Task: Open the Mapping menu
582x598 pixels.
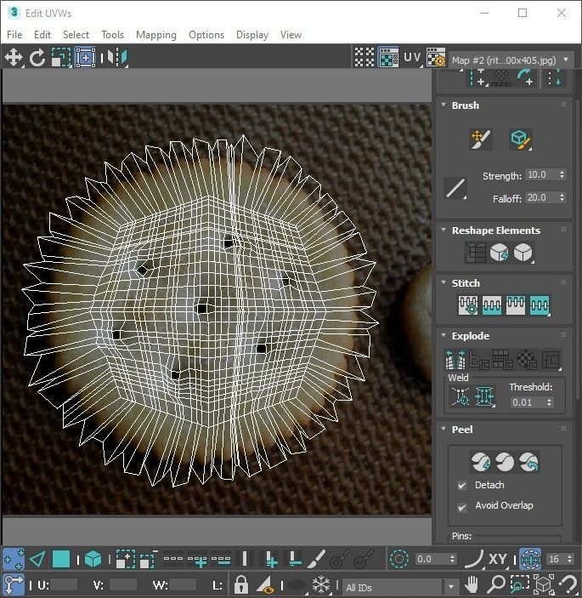Action: pos(156,35)
